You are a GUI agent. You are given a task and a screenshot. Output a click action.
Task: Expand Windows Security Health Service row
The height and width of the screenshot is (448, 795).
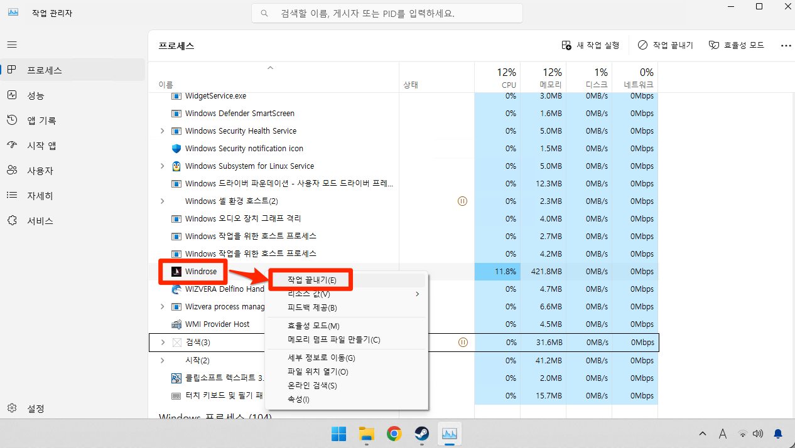[162, 131]
